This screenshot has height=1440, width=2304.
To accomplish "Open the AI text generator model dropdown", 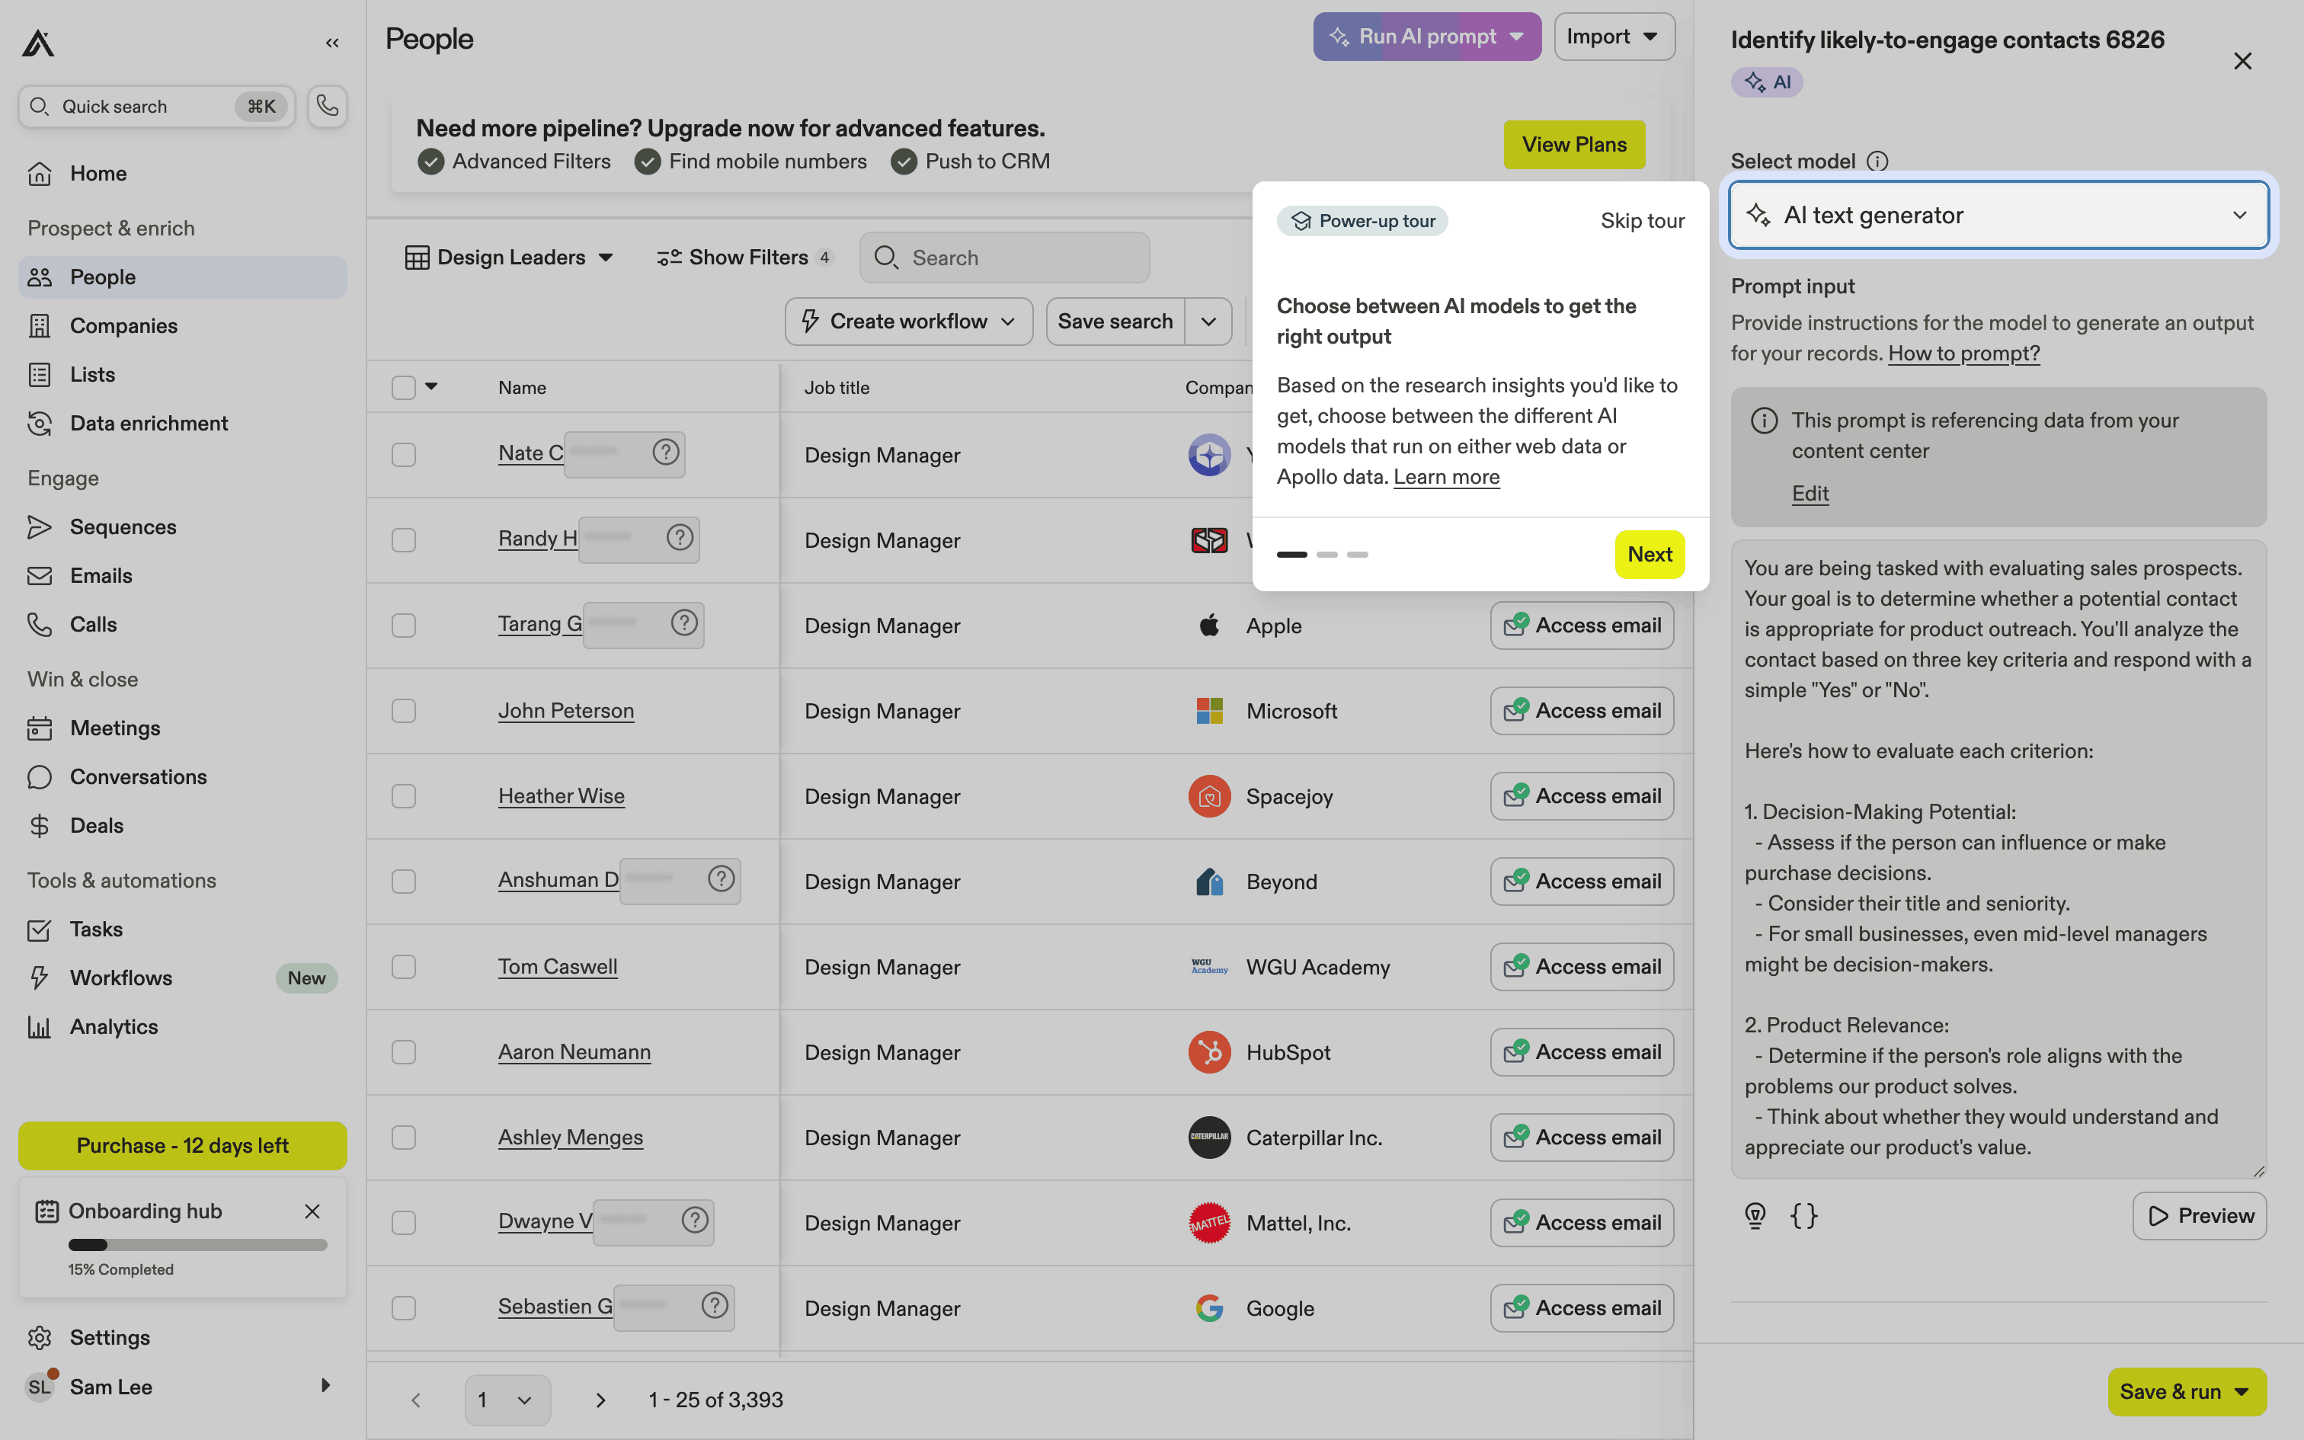I will (1998, 215).
